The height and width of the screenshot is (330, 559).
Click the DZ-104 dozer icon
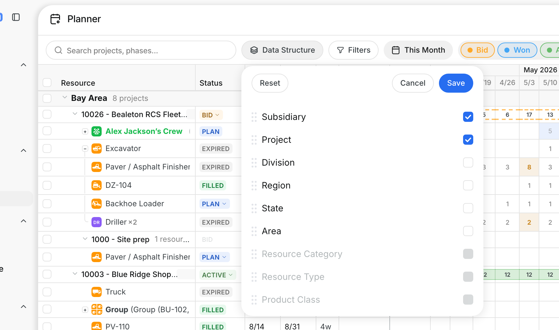(97, 185)
